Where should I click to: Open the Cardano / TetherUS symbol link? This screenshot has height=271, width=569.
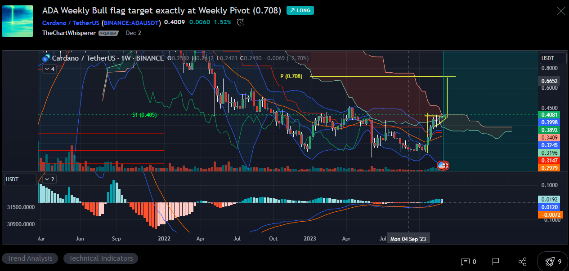click(102, 22)
